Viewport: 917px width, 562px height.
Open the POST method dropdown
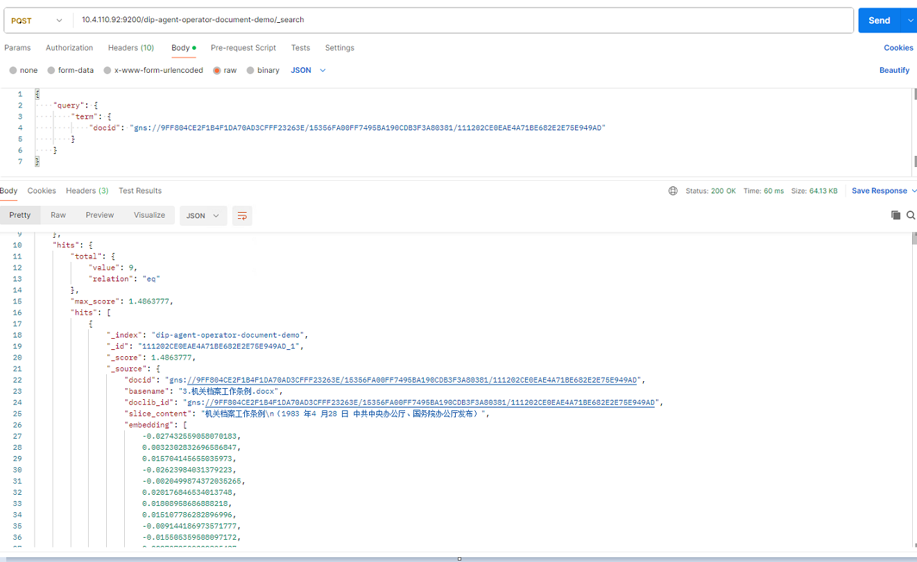click(x=37, y=20)
